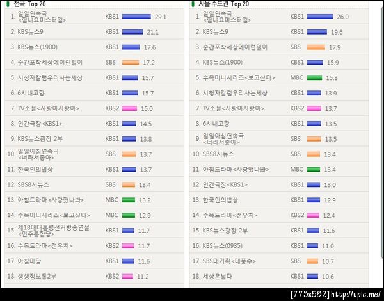Click the 15.3 rating value
The image size is (384, 301).
tap(332, 78)
